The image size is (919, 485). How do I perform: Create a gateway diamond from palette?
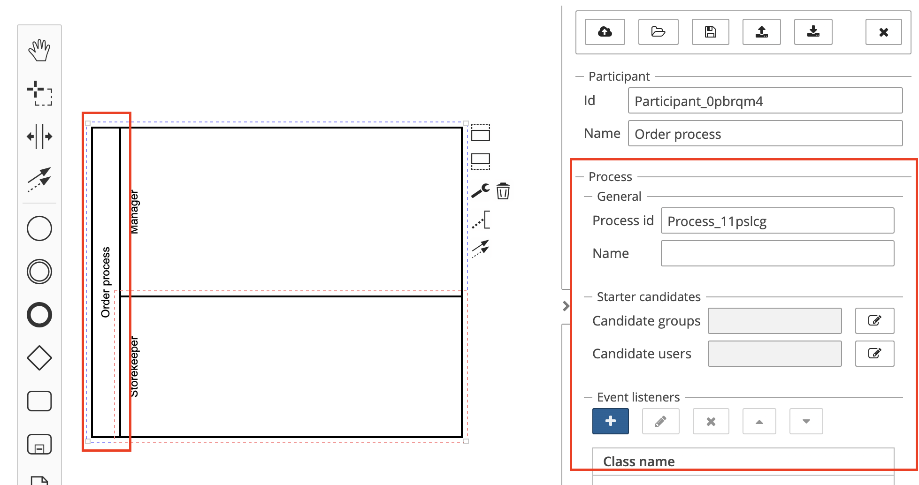[39, 358]
